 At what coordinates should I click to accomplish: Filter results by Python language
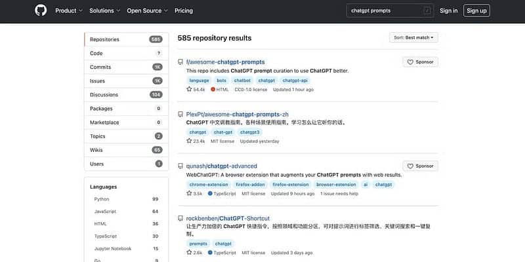102,199
